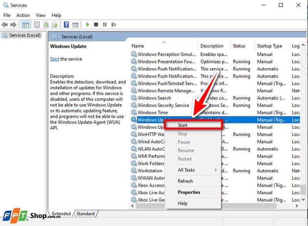Click Manual (Trig... on the highlighted row
The image size is (308, 226).
271,120
